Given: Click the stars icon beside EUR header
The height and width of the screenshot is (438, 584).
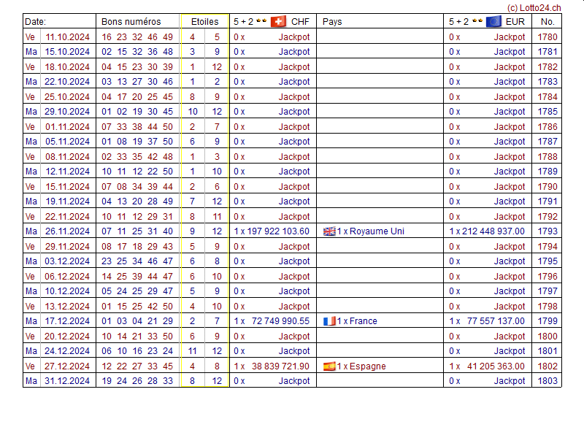Looking at the screenshot, I should (x=477, y=21).
